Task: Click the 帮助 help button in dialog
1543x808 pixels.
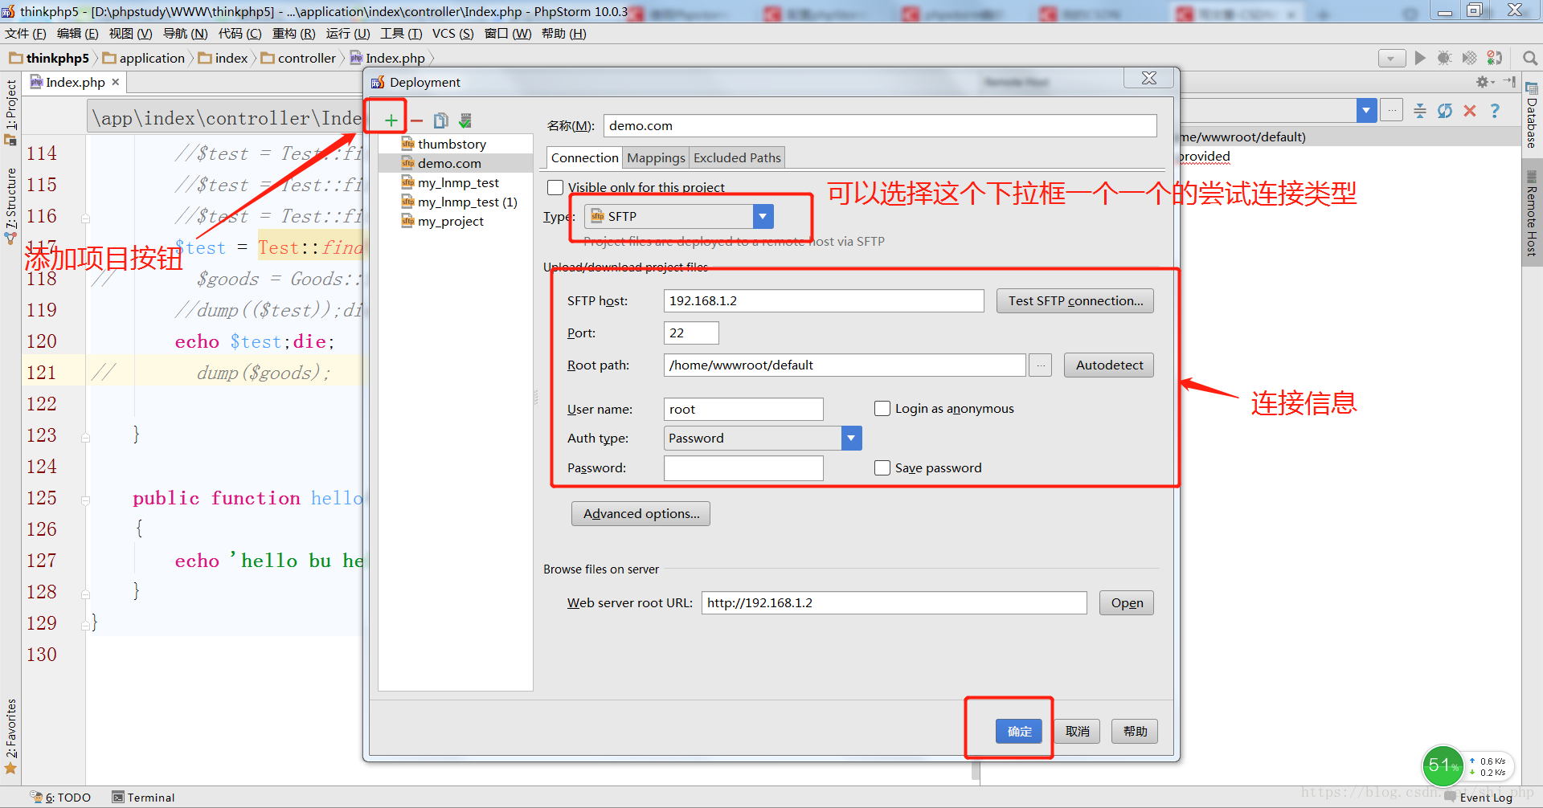Action: pyautogui.click(x=1135, y=731)
